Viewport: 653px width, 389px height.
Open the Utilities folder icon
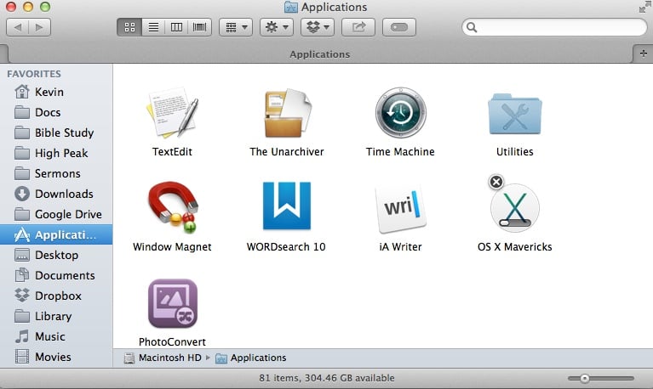(515, 114)
